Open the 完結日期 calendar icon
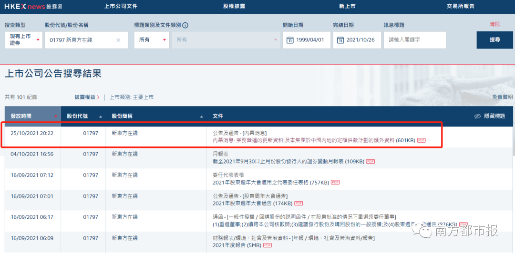 pyautogui.click(x=340, y=40)
